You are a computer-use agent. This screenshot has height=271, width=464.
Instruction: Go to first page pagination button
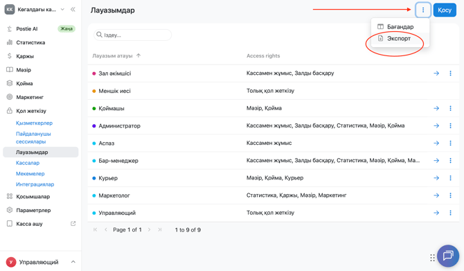click(x=95, y=229)
